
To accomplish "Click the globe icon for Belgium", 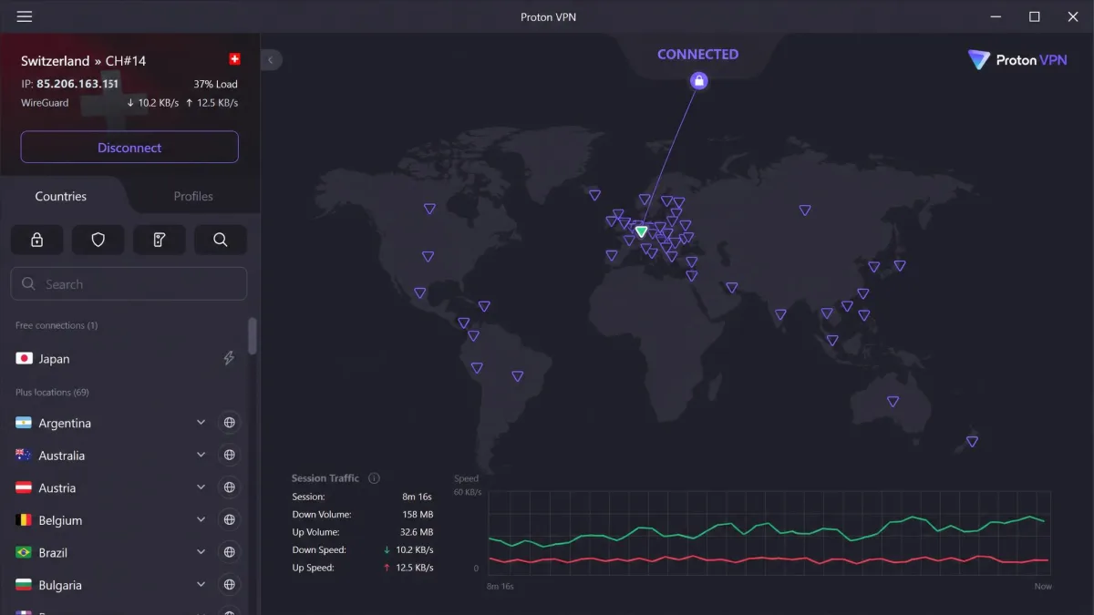I will 230,519.
